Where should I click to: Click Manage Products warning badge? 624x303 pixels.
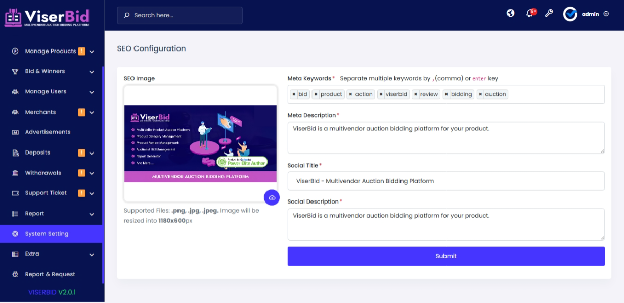pyautogui.click(x=81, y=51)
